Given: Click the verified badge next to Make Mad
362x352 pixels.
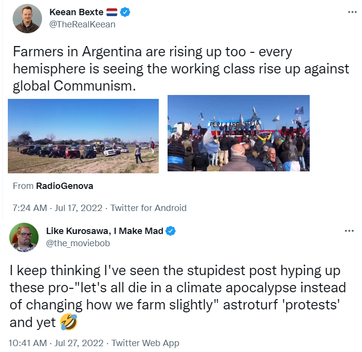Looking at the screenshot, I should (x=170, y=231).
